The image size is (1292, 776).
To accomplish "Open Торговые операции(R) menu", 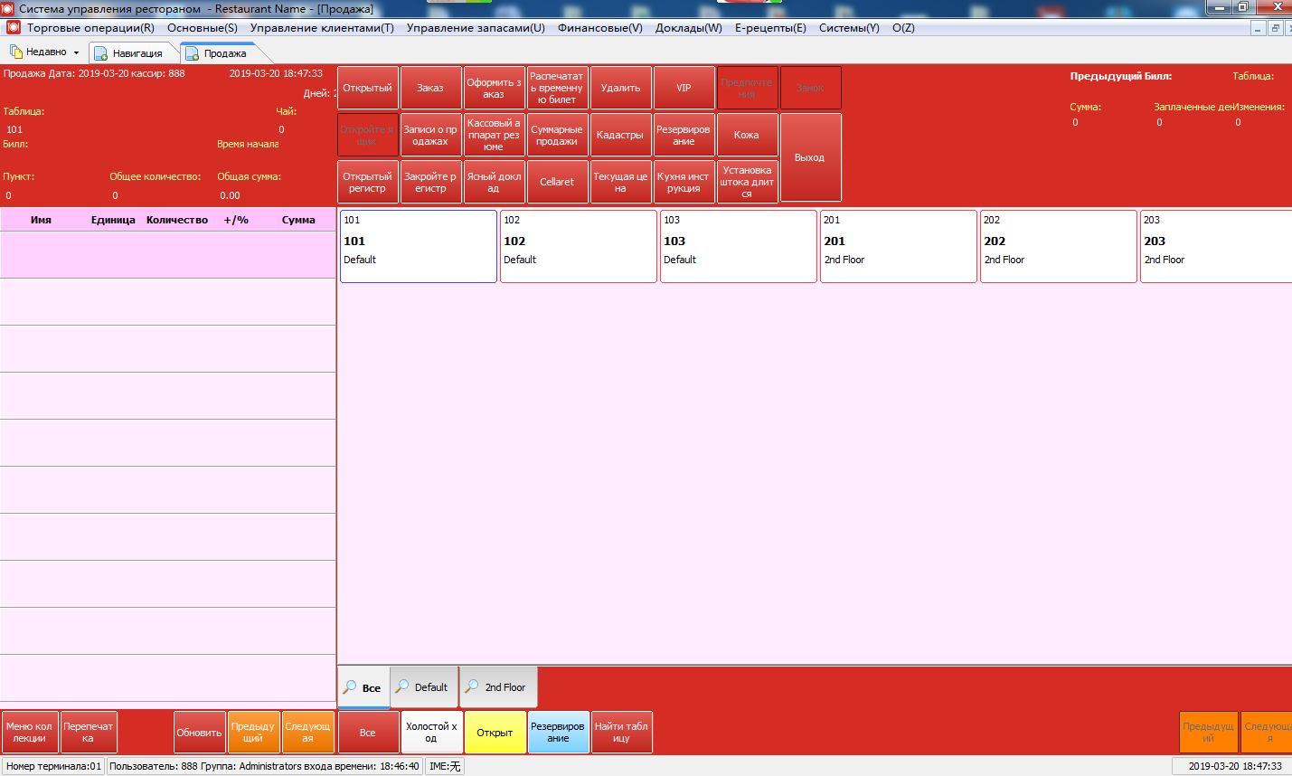I will coord(90,28).
